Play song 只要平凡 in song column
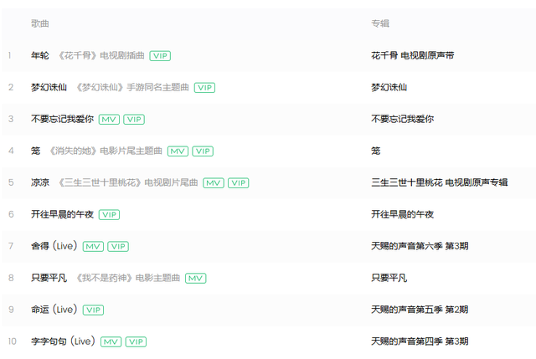The image size is (536, 359). 49,278
